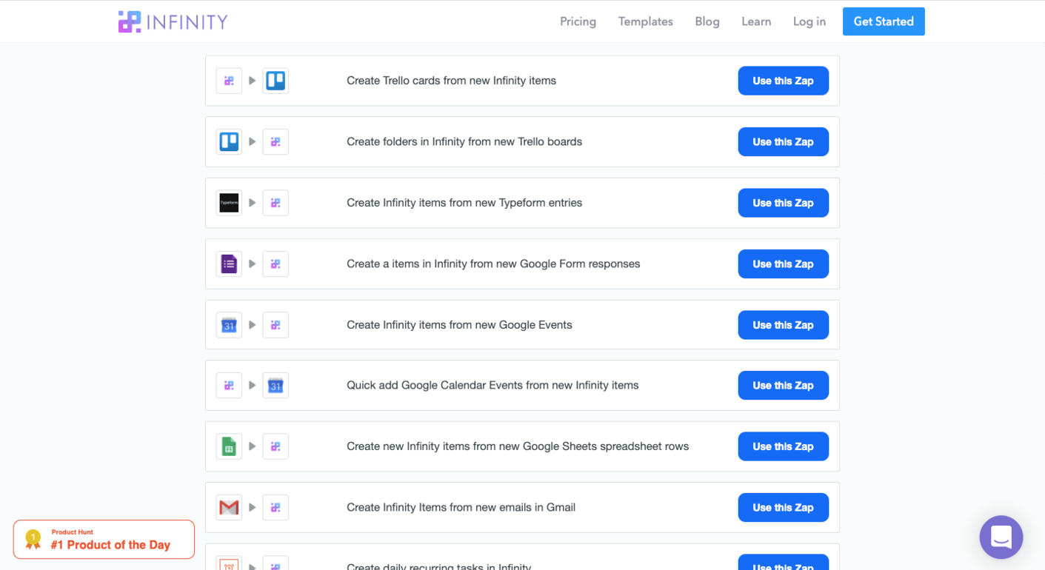Click Google Calendar icon in Google Events row

(229, 325)
